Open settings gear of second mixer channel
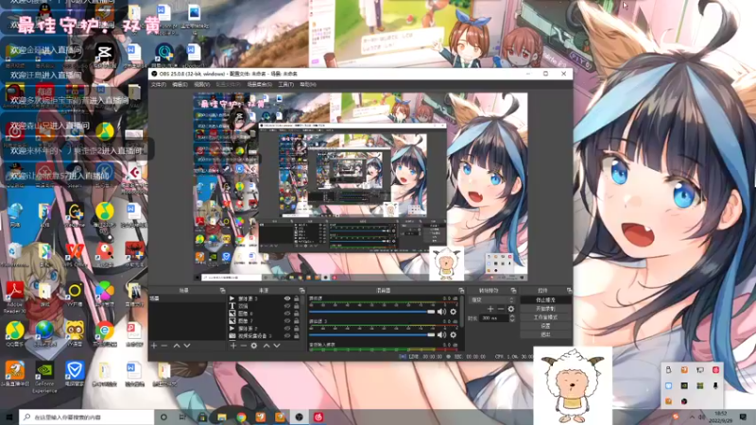This screenshot has width=756, height=425. 454,334
